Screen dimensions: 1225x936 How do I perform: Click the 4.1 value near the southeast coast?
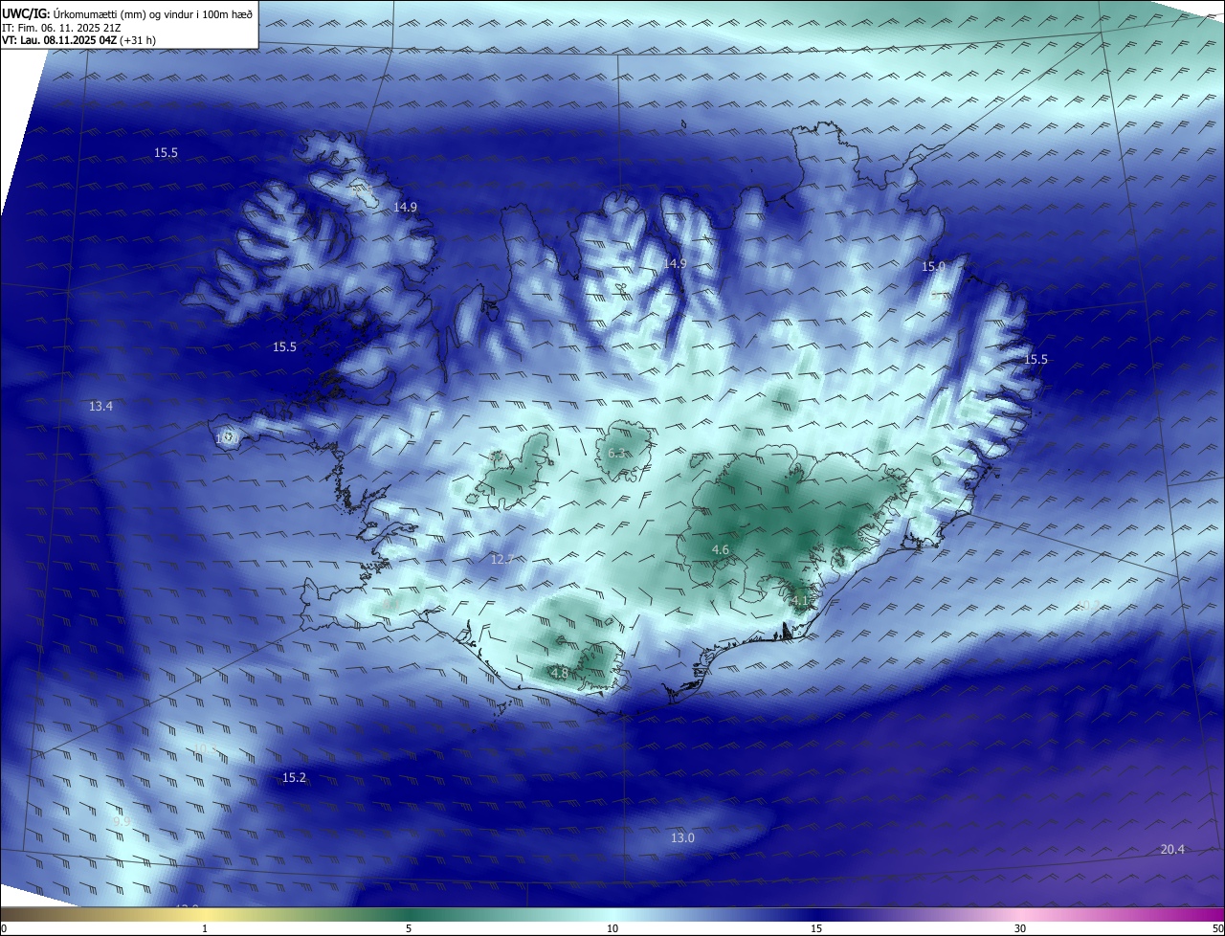tap(800, 600)
